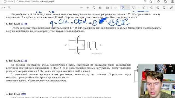This screenshot has width=175, height=98.
Task: Switch the page view layout
Action: [107, 8]
